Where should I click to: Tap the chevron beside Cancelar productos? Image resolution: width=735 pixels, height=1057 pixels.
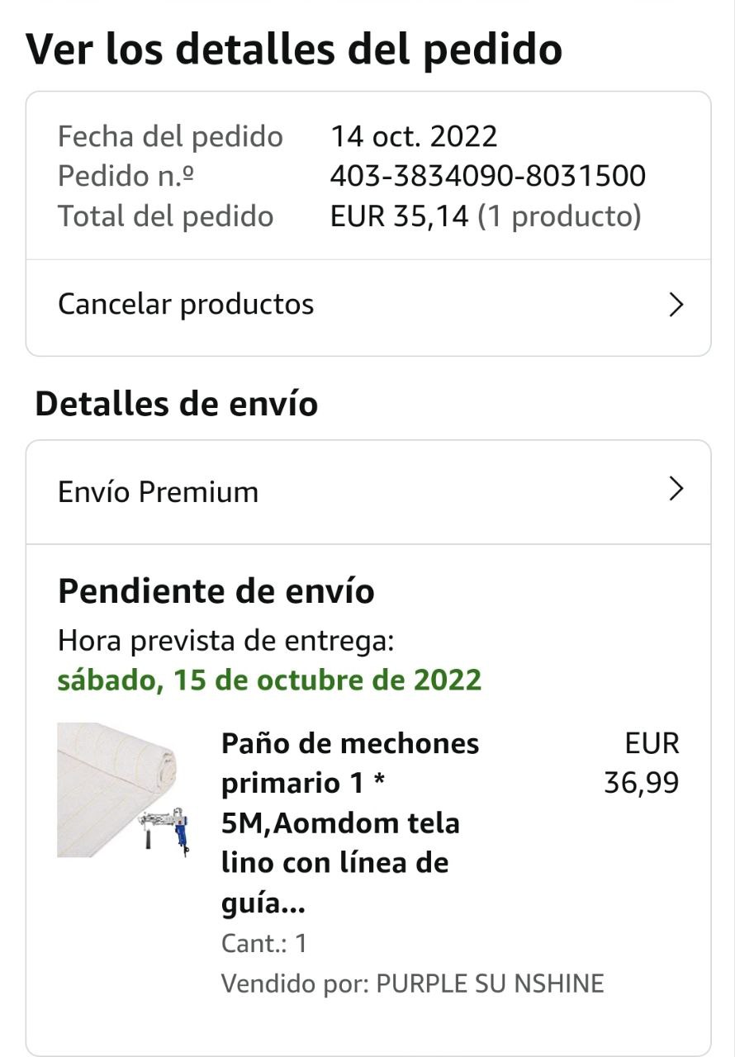point(676,305)
